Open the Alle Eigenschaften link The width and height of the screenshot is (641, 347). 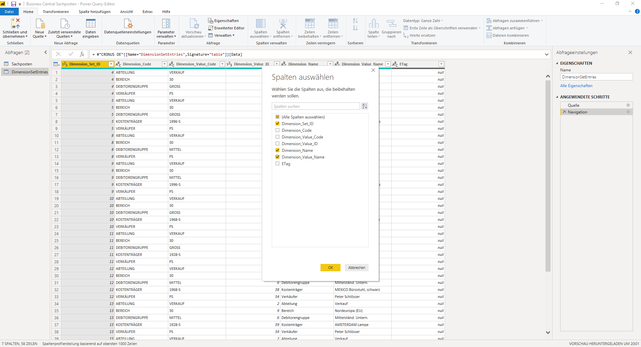tap(576, 86)
